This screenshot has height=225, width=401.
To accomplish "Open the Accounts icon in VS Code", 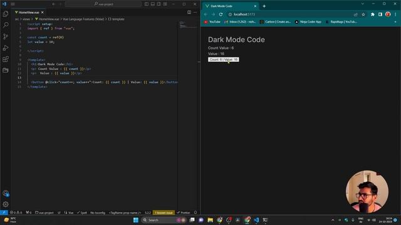I will pyautogui.click(x=6, y=193).
